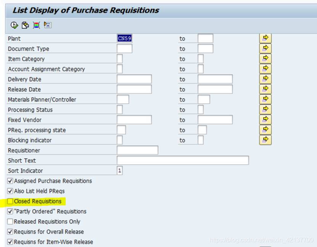This screenshot has height=247, width=317.
Task: Click the Execute clock icon
Action: point(14,25)
